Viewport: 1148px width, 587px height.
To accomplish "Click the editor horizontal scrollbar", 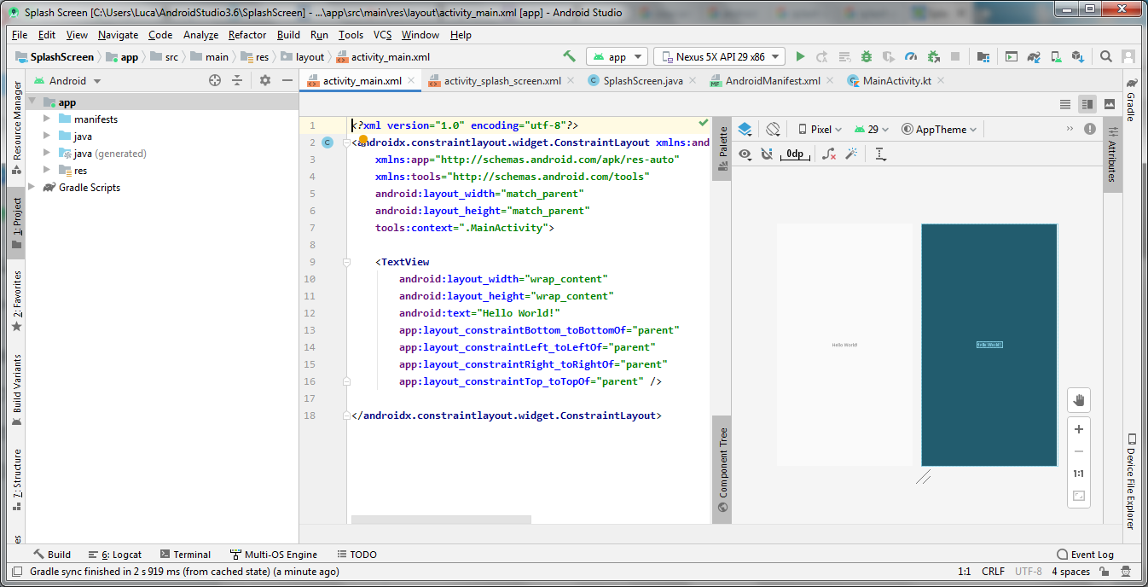I will [441, 520].
